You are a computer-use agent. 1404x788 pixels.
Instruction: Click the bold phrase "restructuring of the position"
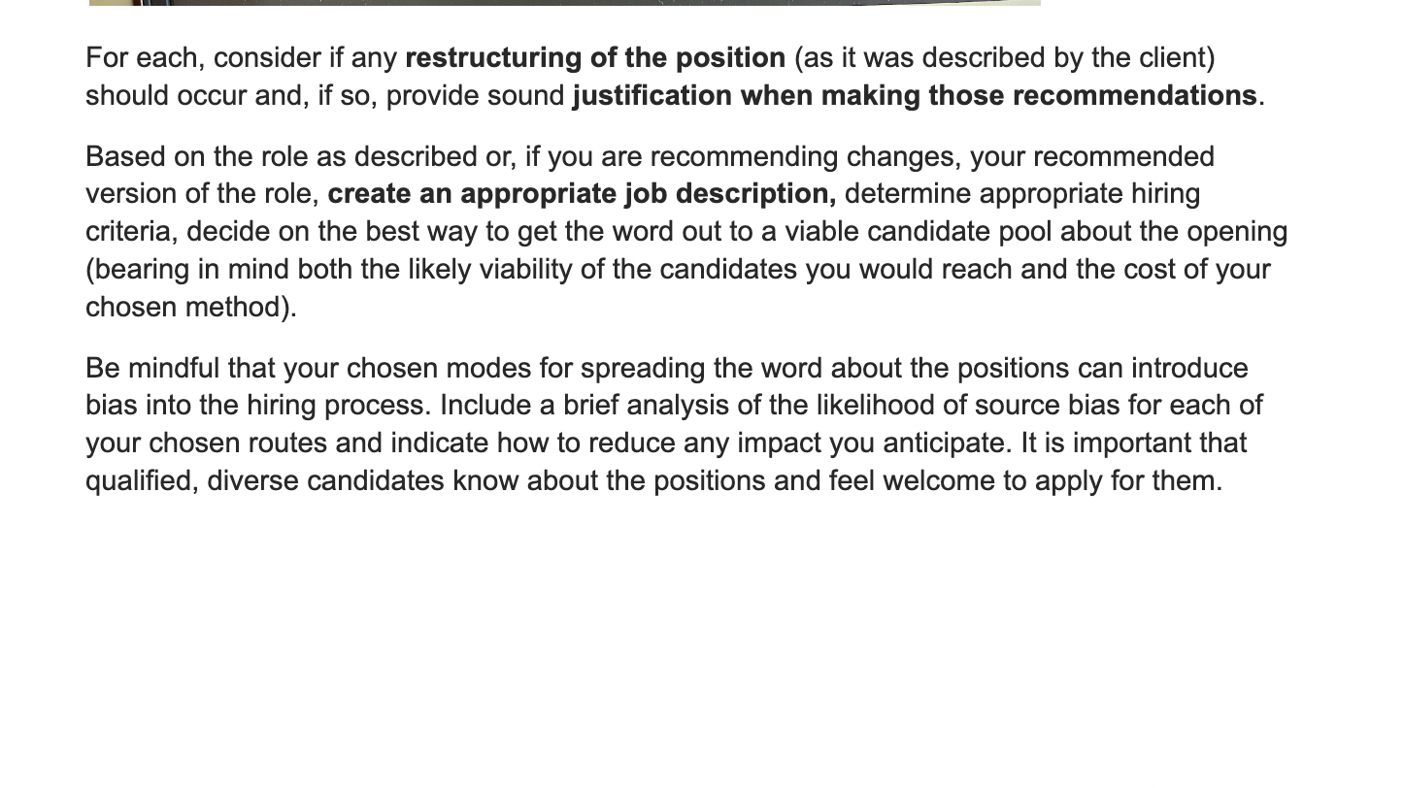595,58
